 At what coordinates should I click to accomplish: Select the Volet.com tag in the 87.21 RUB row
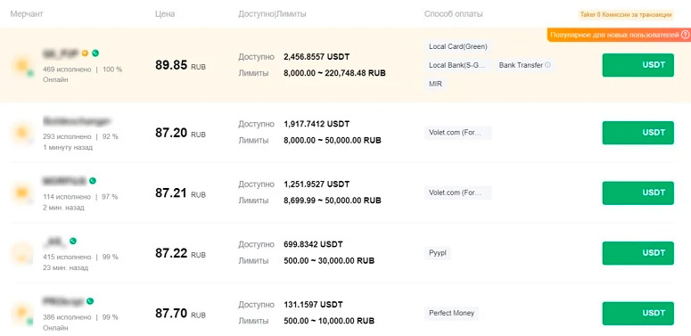[458, 193]
